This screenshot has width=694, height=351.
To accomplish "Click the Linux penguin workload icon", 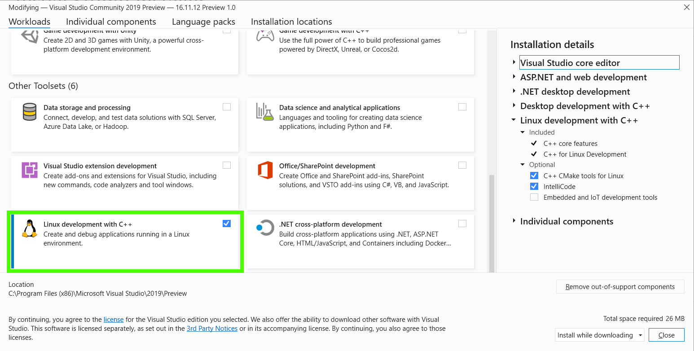I will point(30,228).
